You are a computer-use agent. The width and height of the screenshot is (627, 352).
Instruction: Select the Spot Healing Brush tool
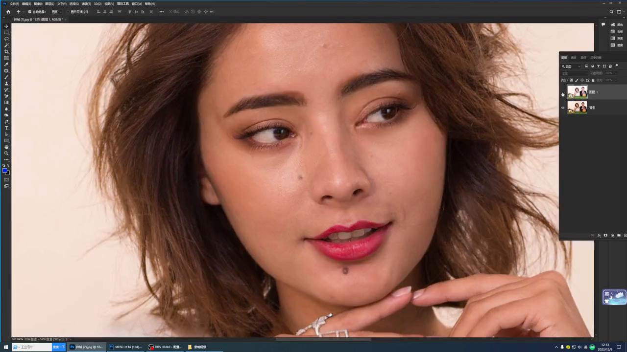coord(6,70)
